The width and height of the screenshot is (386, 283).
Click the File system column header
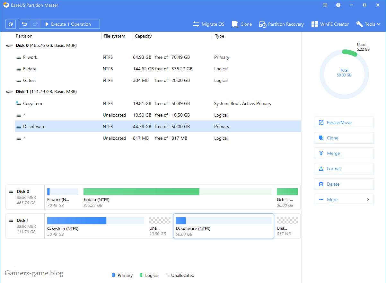pyautogui.click(x=114, y=36)
